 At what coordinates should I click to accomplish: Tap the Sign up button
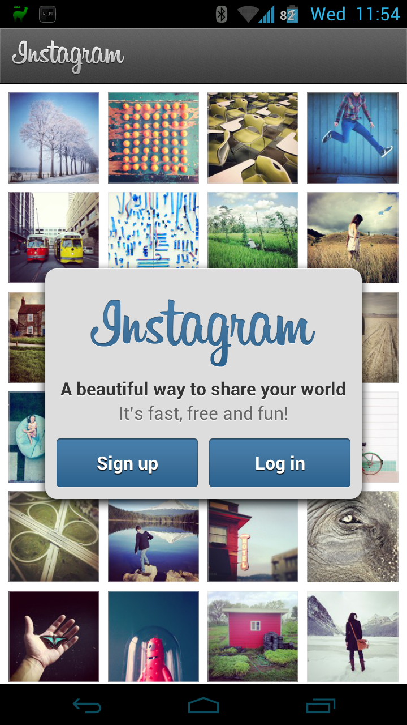pos(127,463)
